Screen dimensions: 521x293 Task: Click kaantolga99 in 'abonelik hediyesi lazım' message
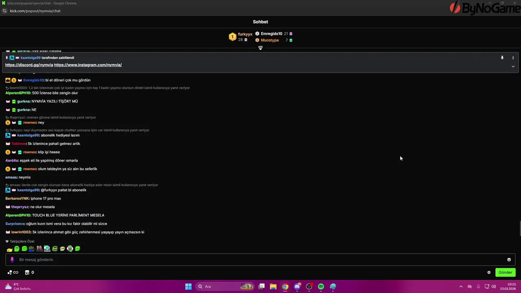tap(28, 135)
